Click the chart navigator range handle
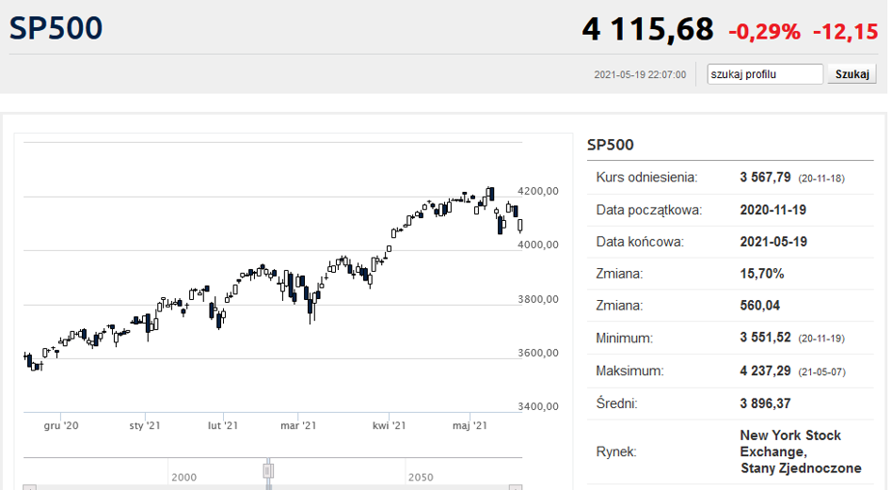Viewport: 892px width, 490px height. point(268,470)
